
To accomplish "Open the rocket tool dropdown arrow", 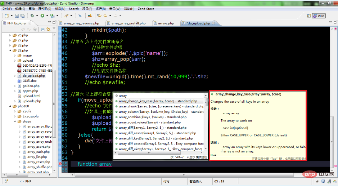I will [71, 16].
